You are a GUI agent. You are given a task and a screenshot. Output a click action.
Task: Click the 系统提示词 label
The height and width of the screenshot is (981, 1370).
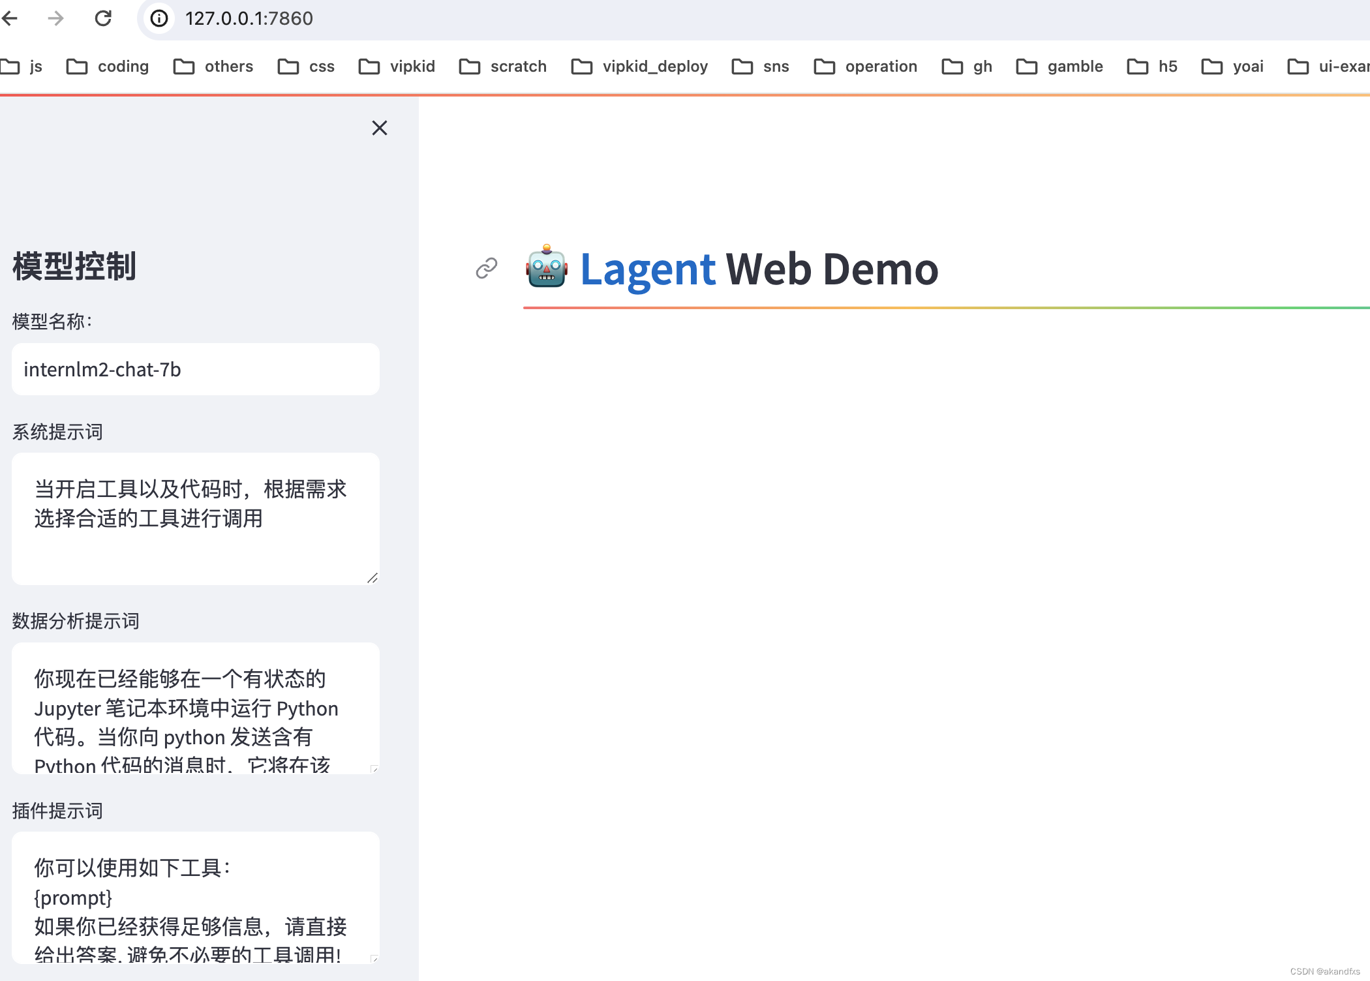(57, 432)
